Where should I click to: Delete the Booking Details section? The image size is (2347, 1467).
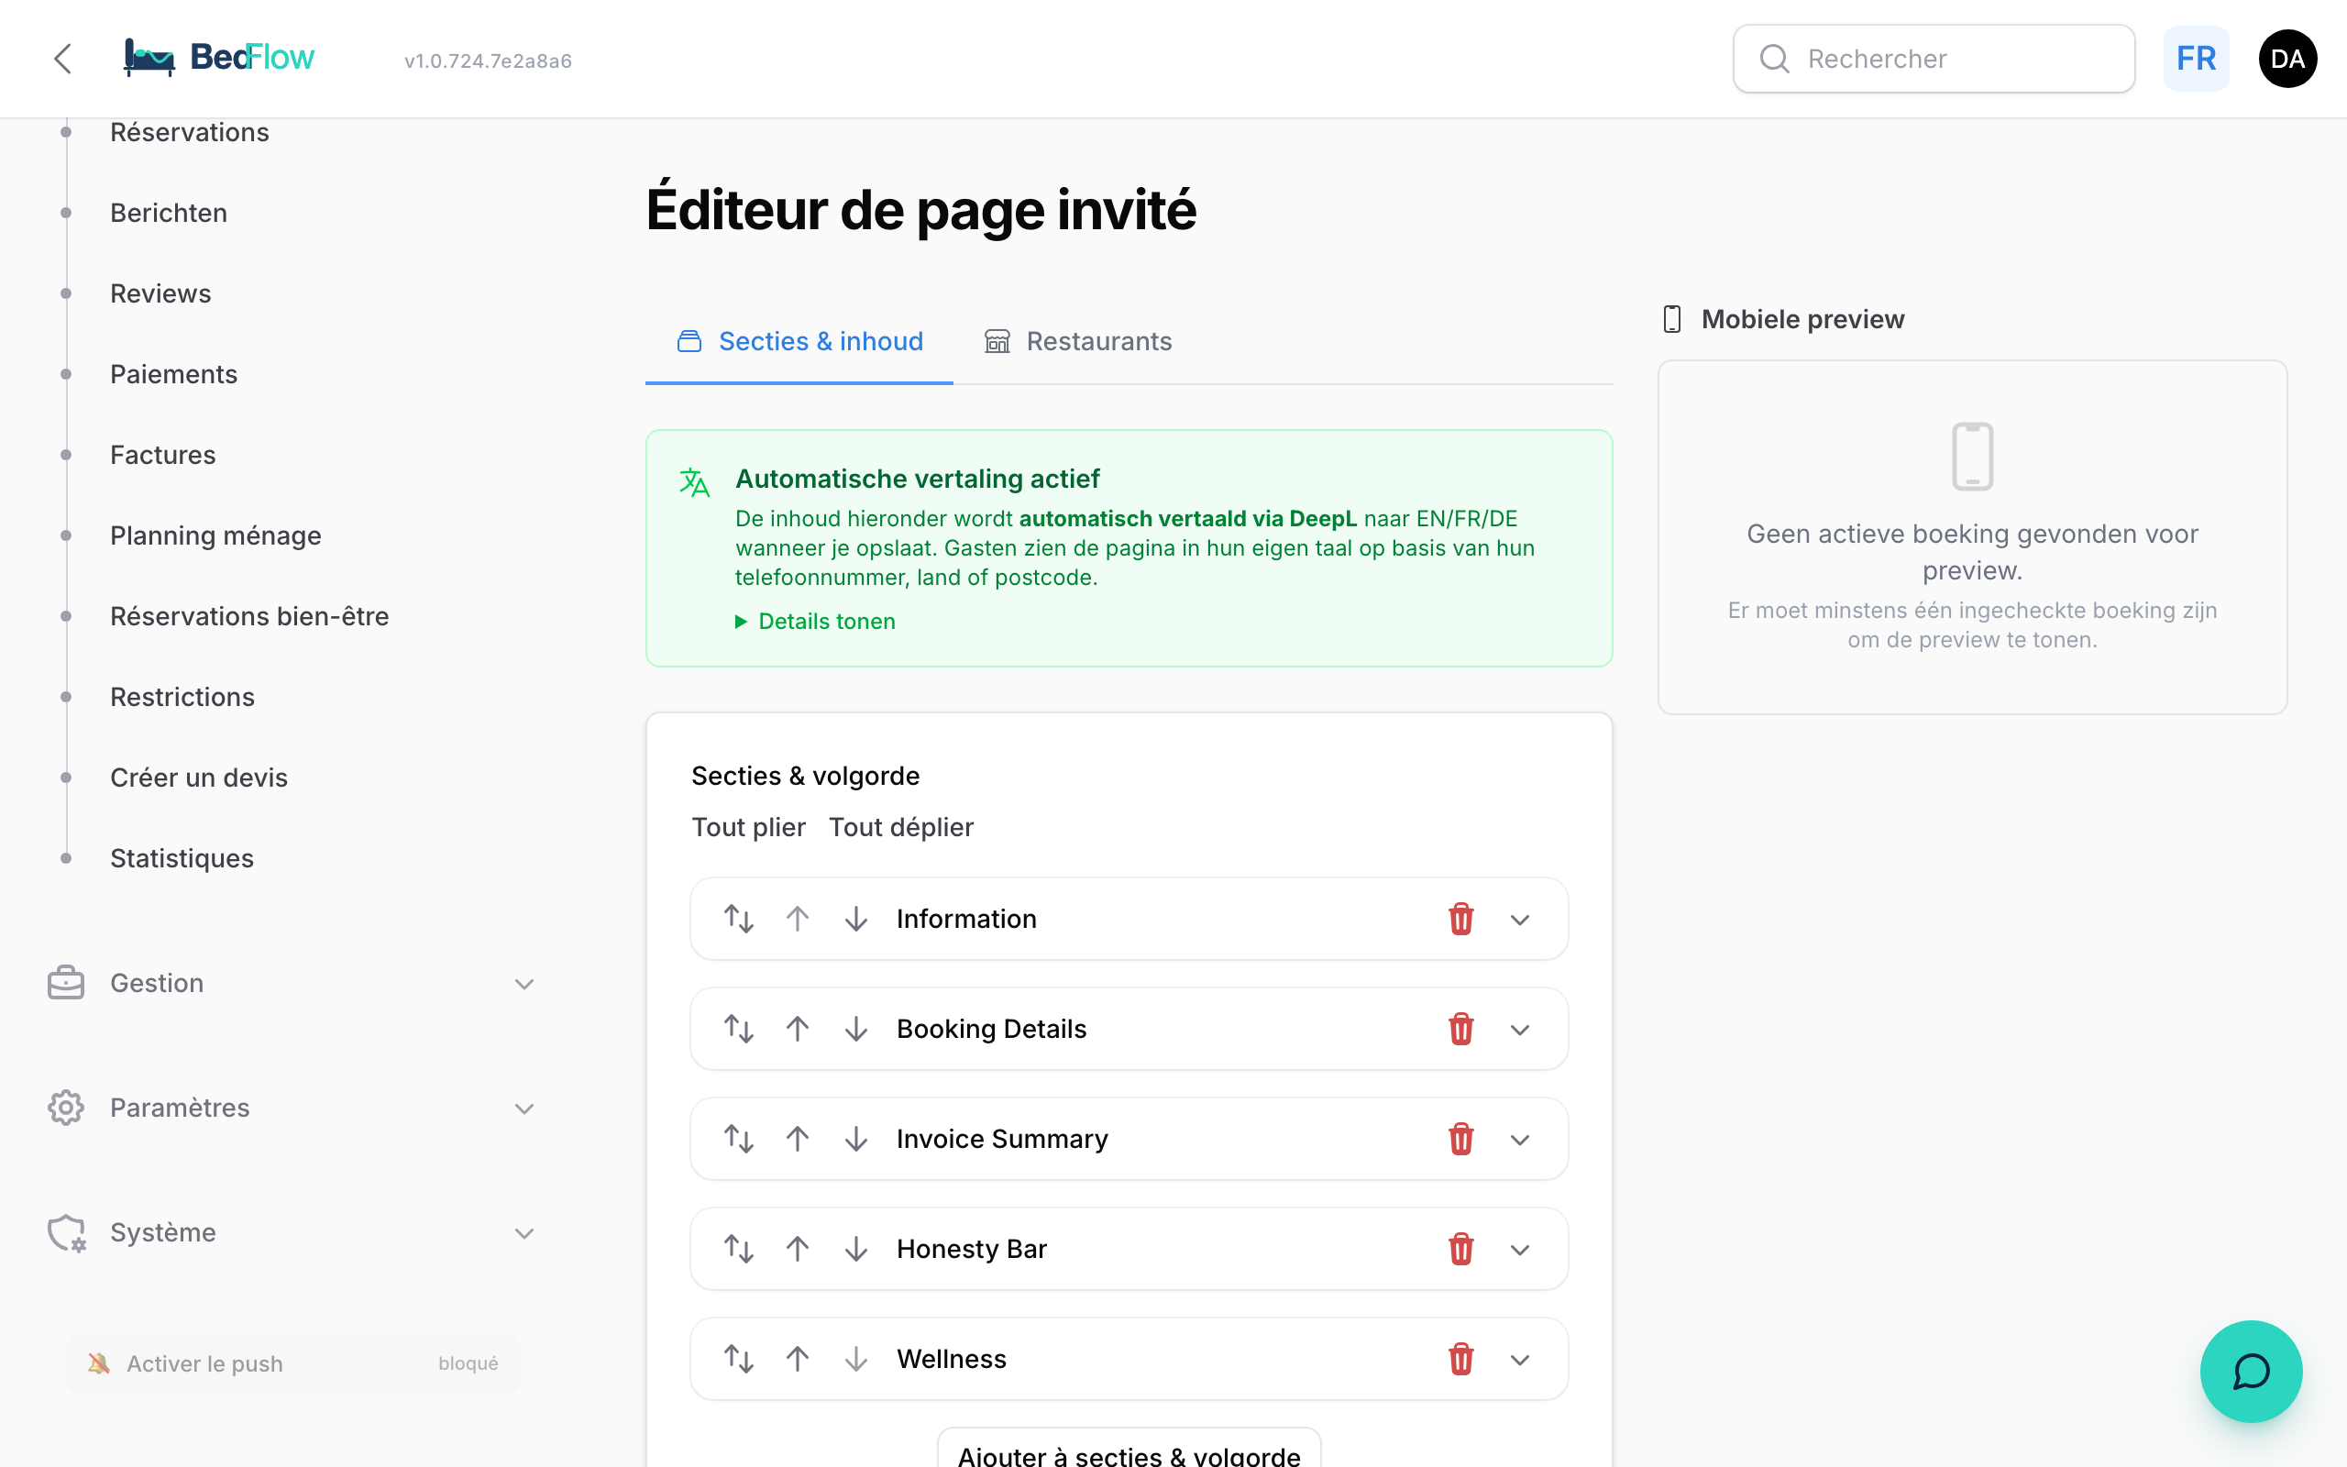click(1460, 1029)
